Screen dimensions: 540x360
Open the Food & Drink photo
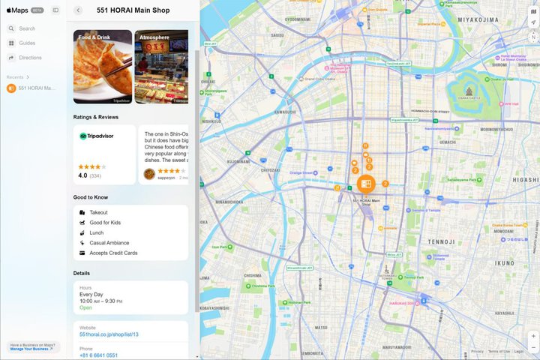(x=103, y=67)
